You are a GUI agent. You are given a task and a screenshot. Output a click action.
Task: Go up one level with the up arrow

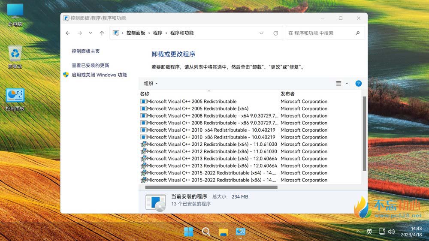click(x=102, y=33)
